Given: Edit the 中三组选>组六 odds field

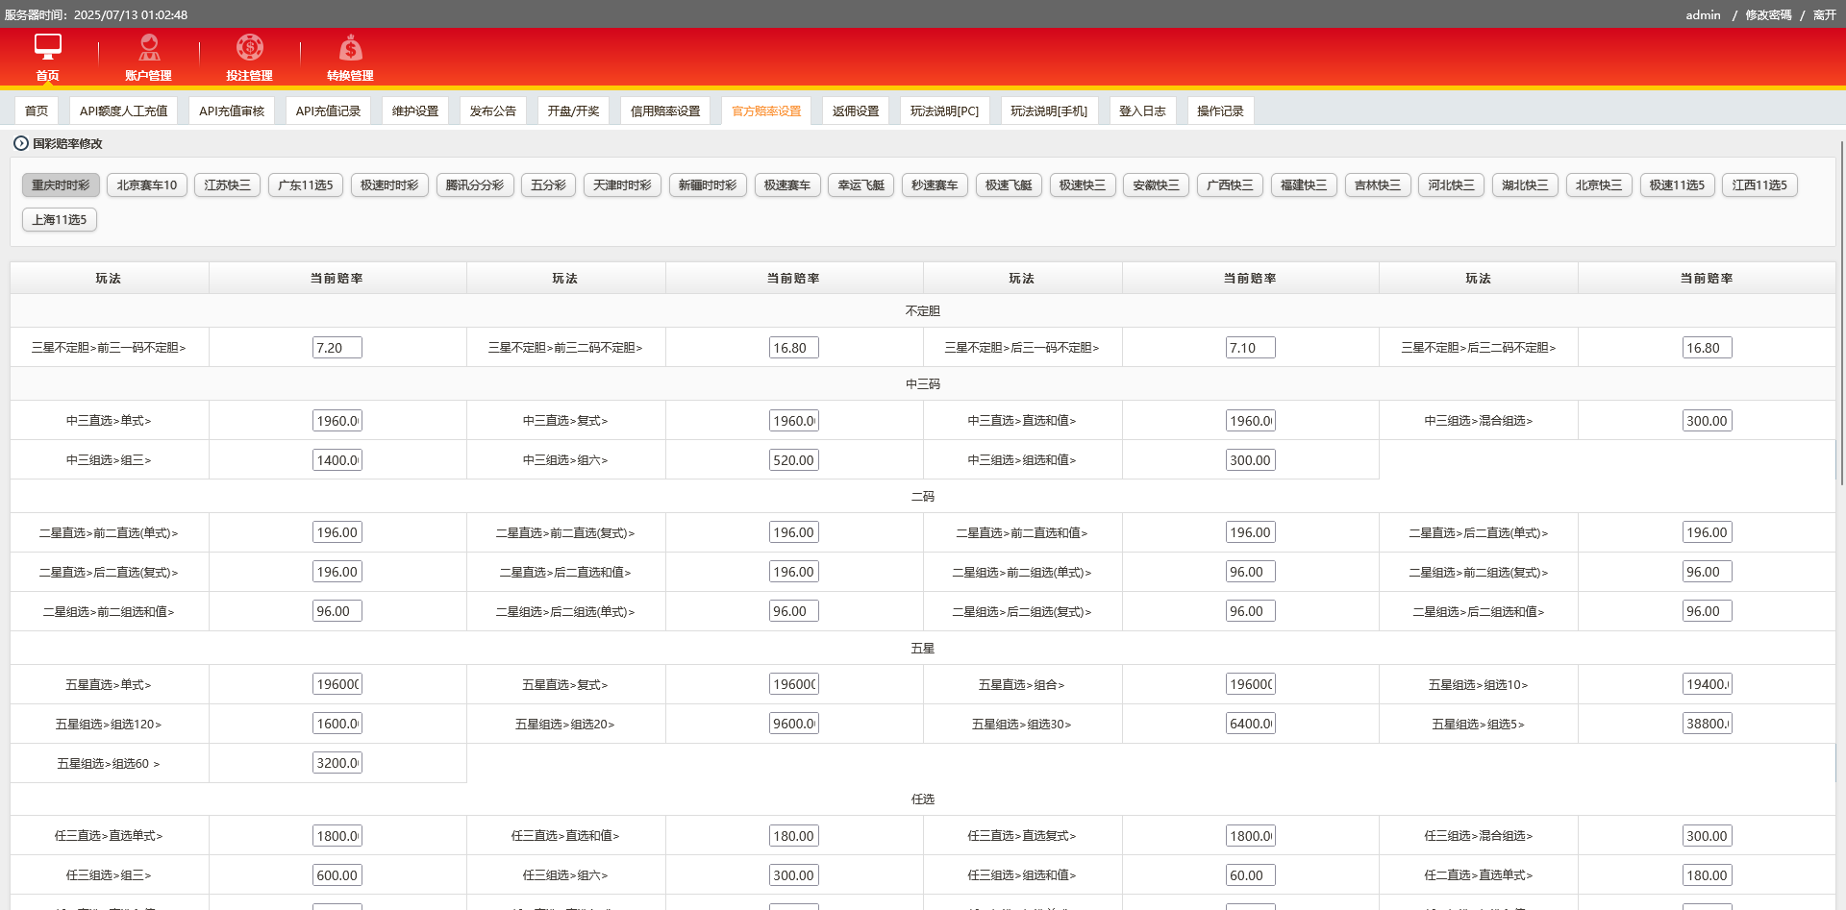Looking at the screenshot, I should click(x=794, y=460).
